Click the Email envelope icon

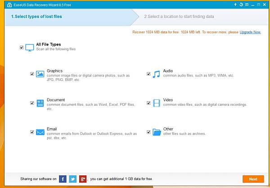[40, 132]
